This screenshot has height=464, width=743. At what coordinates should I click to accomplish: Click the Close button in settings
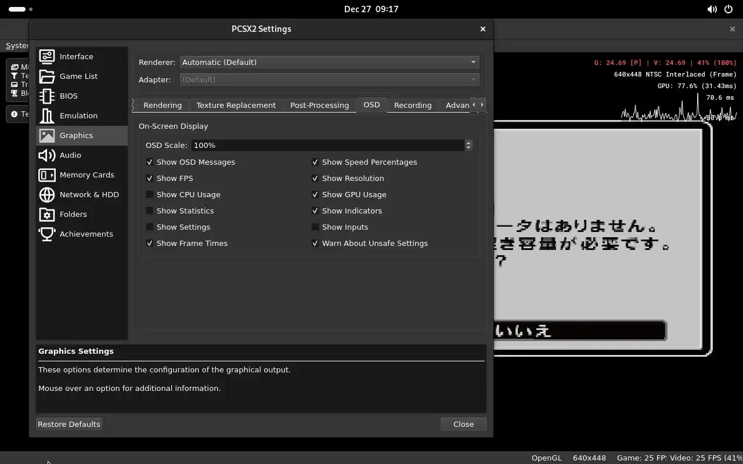click(x=463, y=424)
